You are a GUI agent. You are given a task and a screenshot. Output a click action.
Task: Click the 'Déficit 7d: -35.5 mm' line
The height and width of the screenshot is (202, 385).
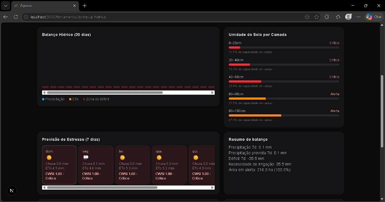click(246, 159)
